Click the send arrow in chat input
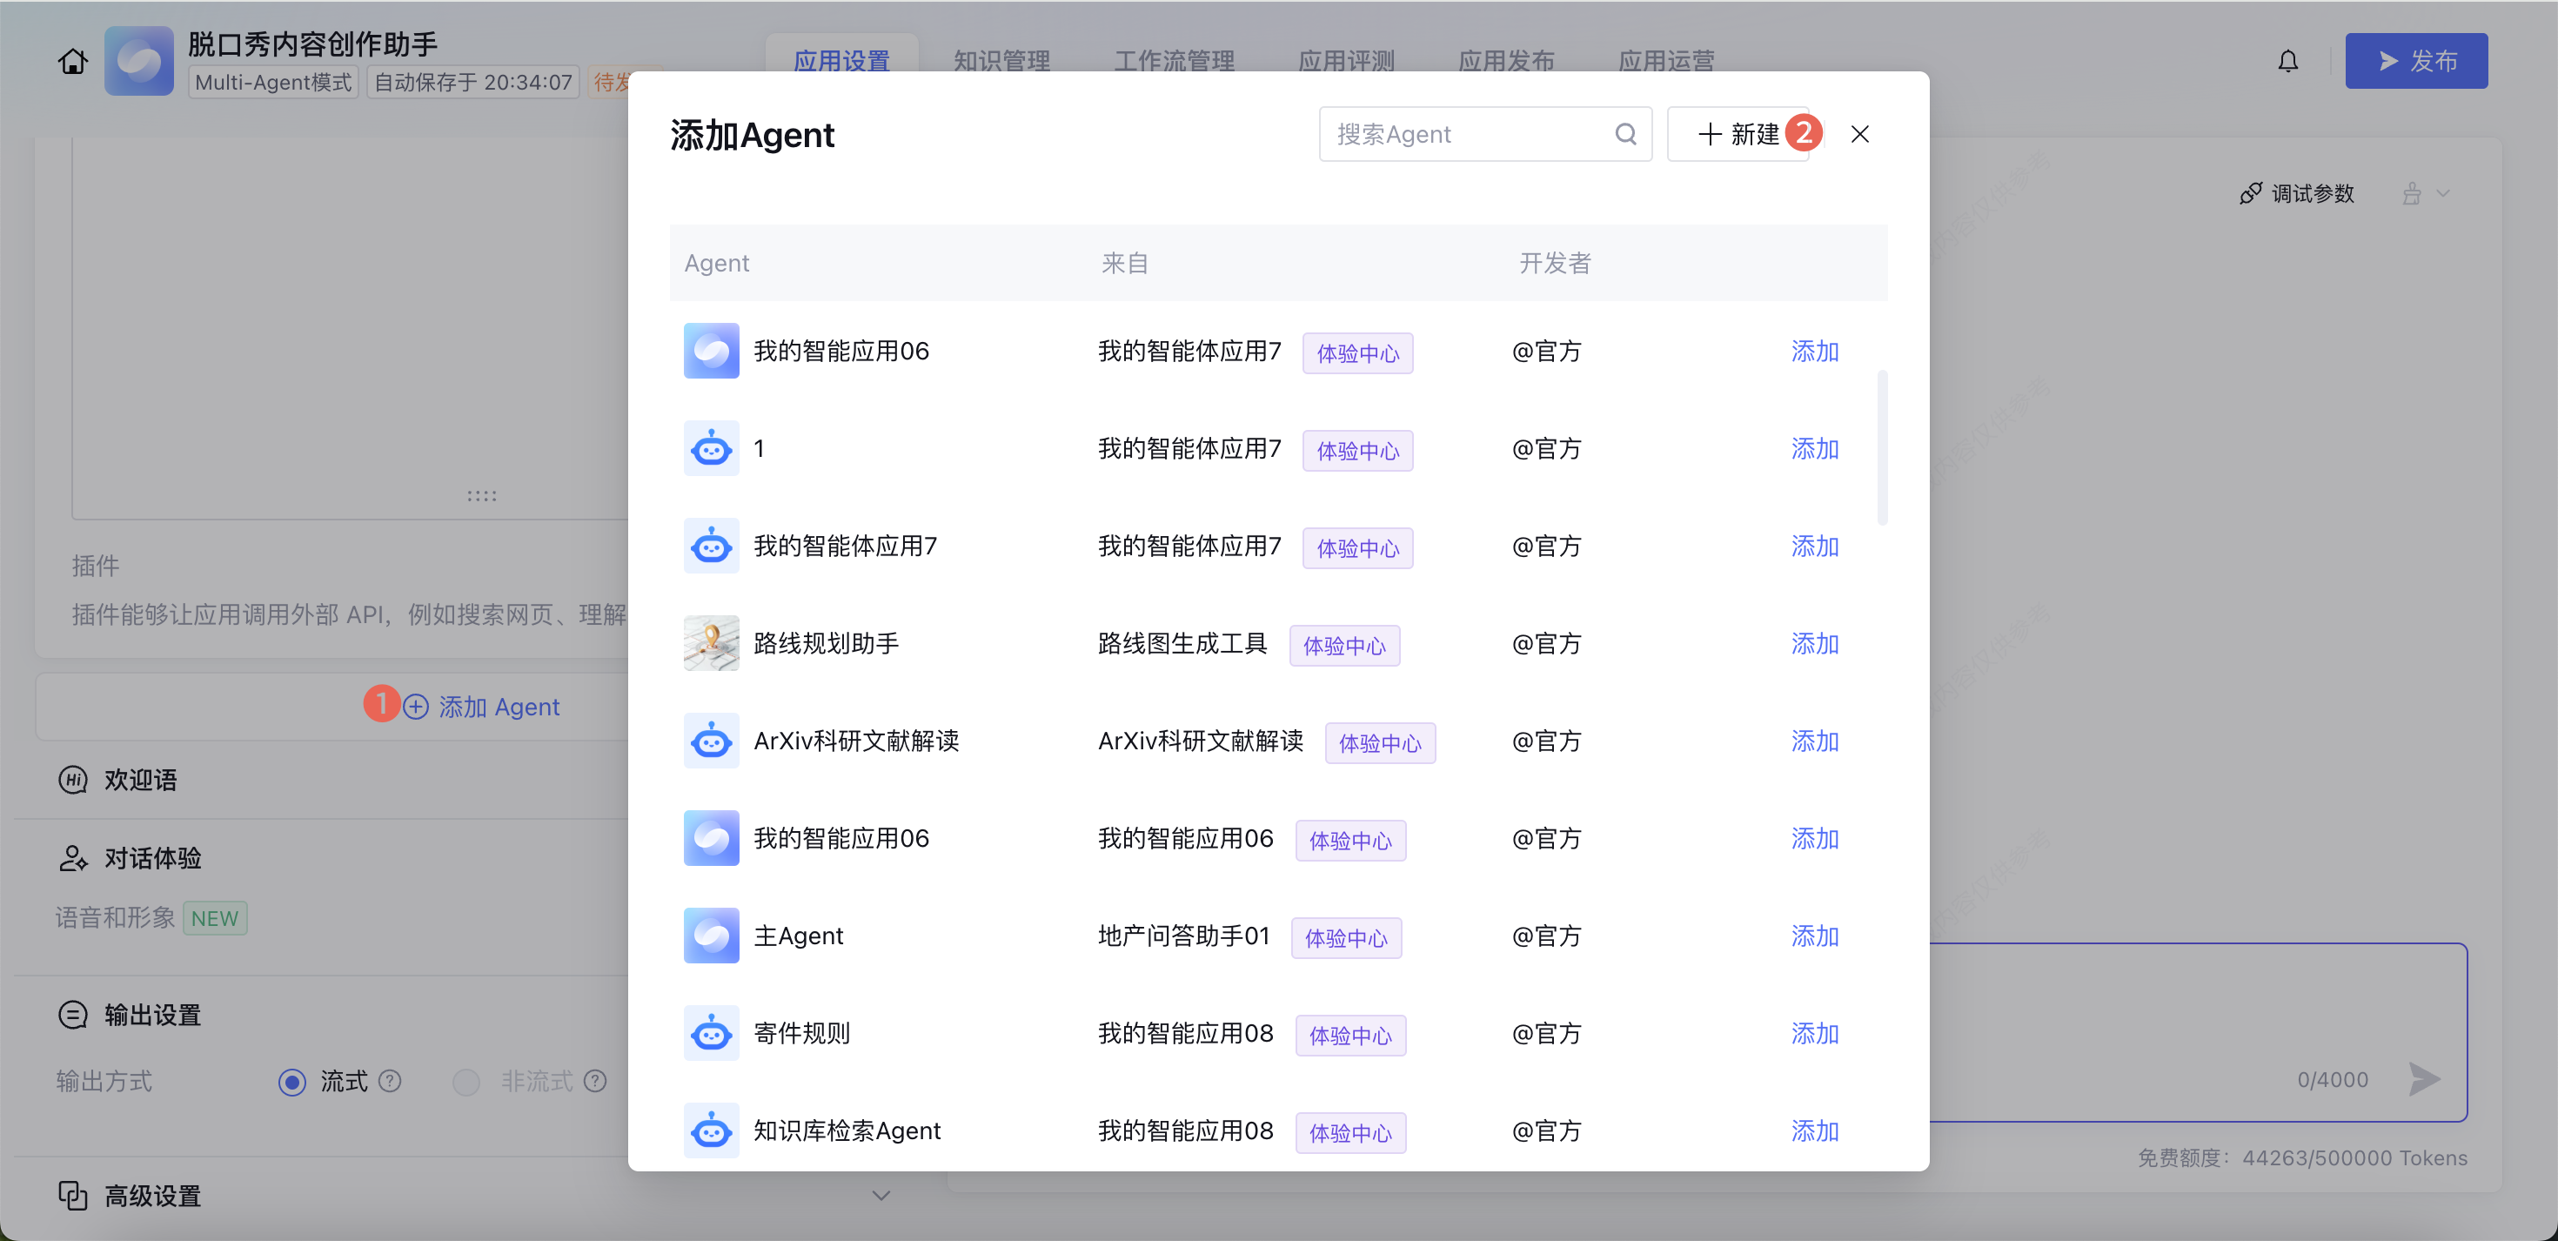2558x1241 pixels. tap(2424, 1078)
